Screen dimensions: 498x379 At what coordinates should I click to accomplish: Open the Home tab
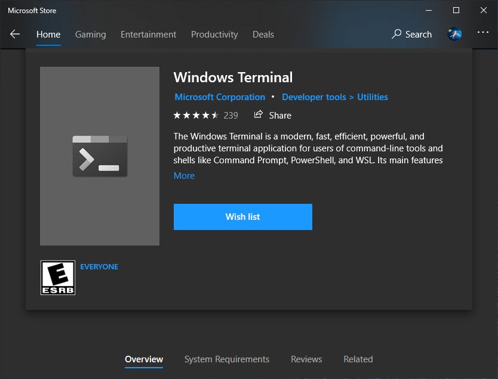coord(48,34)
